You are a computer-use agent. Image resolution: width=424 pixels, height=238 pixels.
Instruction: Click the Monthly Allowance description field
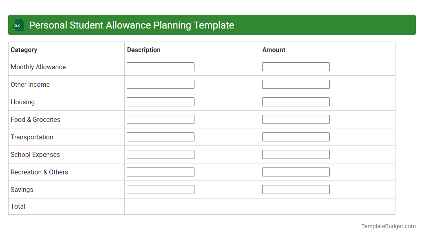point(160,66)
